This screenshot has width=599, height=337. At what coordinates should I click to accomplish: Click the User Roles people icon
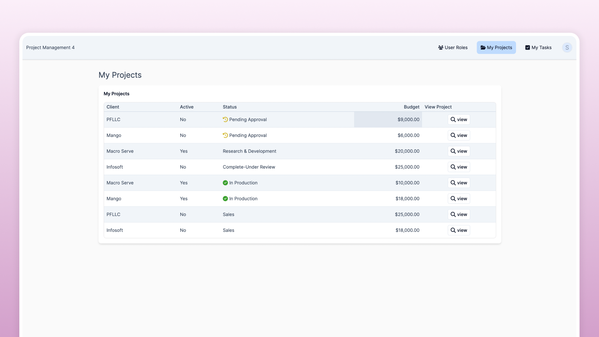tap(441, 47)
